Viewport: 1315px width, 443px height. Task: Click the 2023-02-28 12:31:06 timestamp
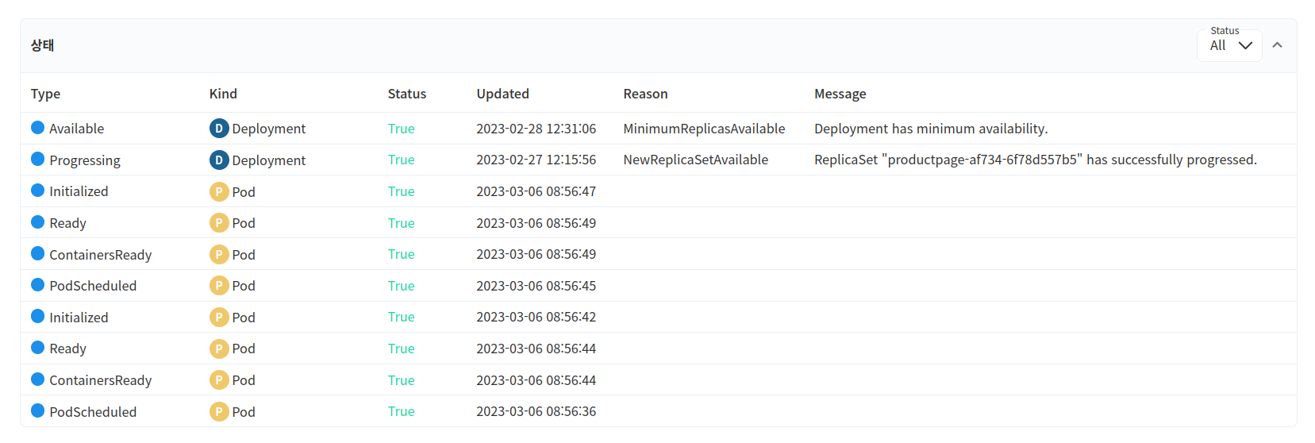click(536, 129)
